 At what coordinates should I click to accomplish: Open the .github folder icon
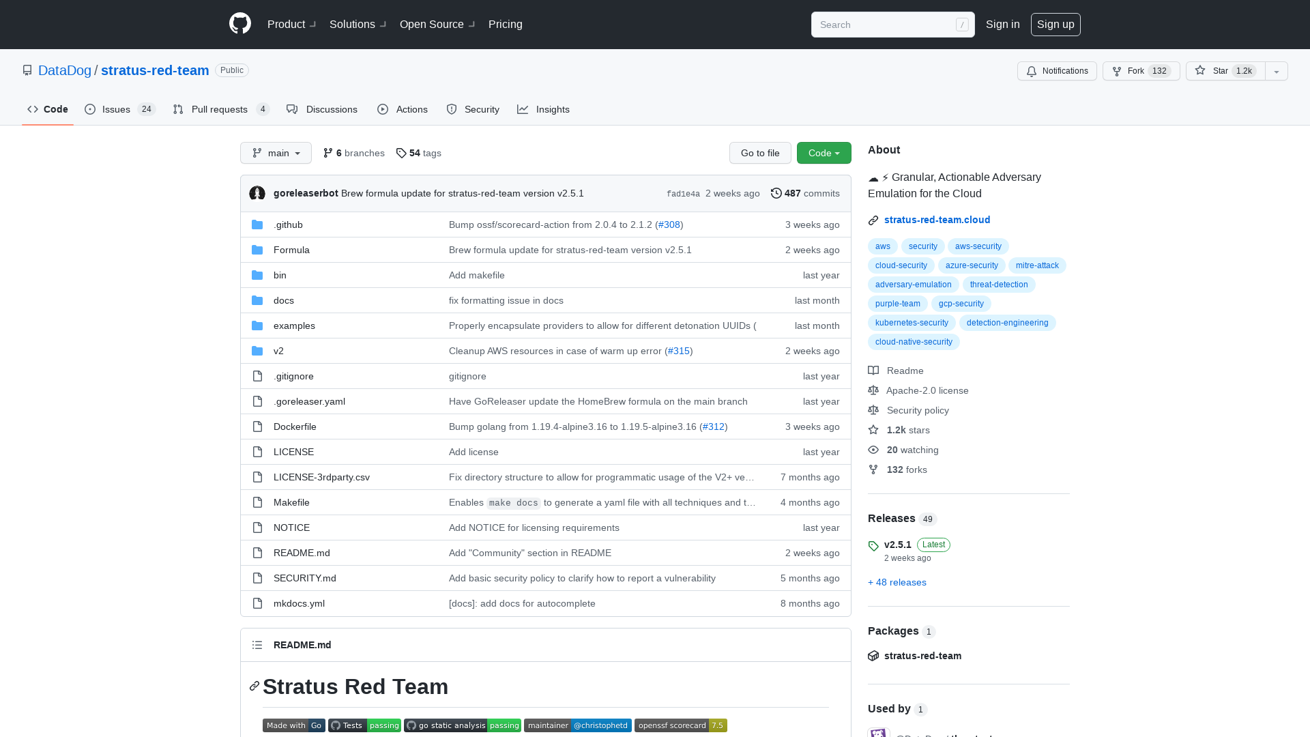pyautogui.click(x=257, y=225)
